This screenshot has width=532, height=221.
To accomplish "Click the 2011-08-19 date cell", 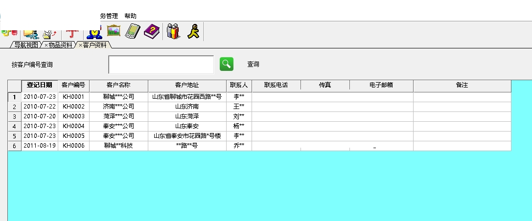I will point(40,146).
